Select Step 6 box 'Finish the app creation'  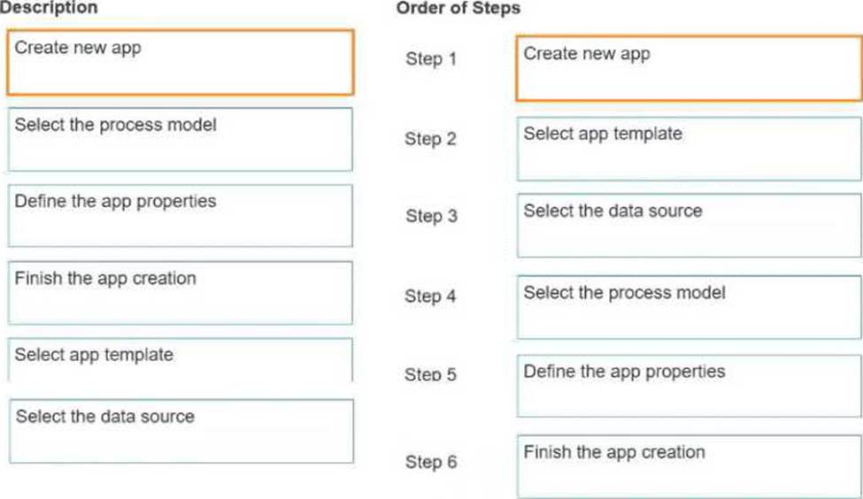pyautogui.click(x=688, y=465)
